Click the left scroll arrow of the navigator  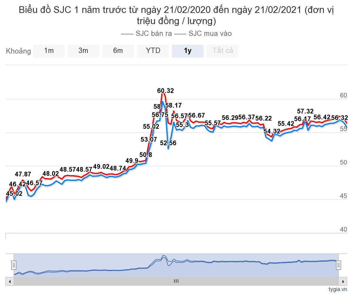(x=10, y=281)
